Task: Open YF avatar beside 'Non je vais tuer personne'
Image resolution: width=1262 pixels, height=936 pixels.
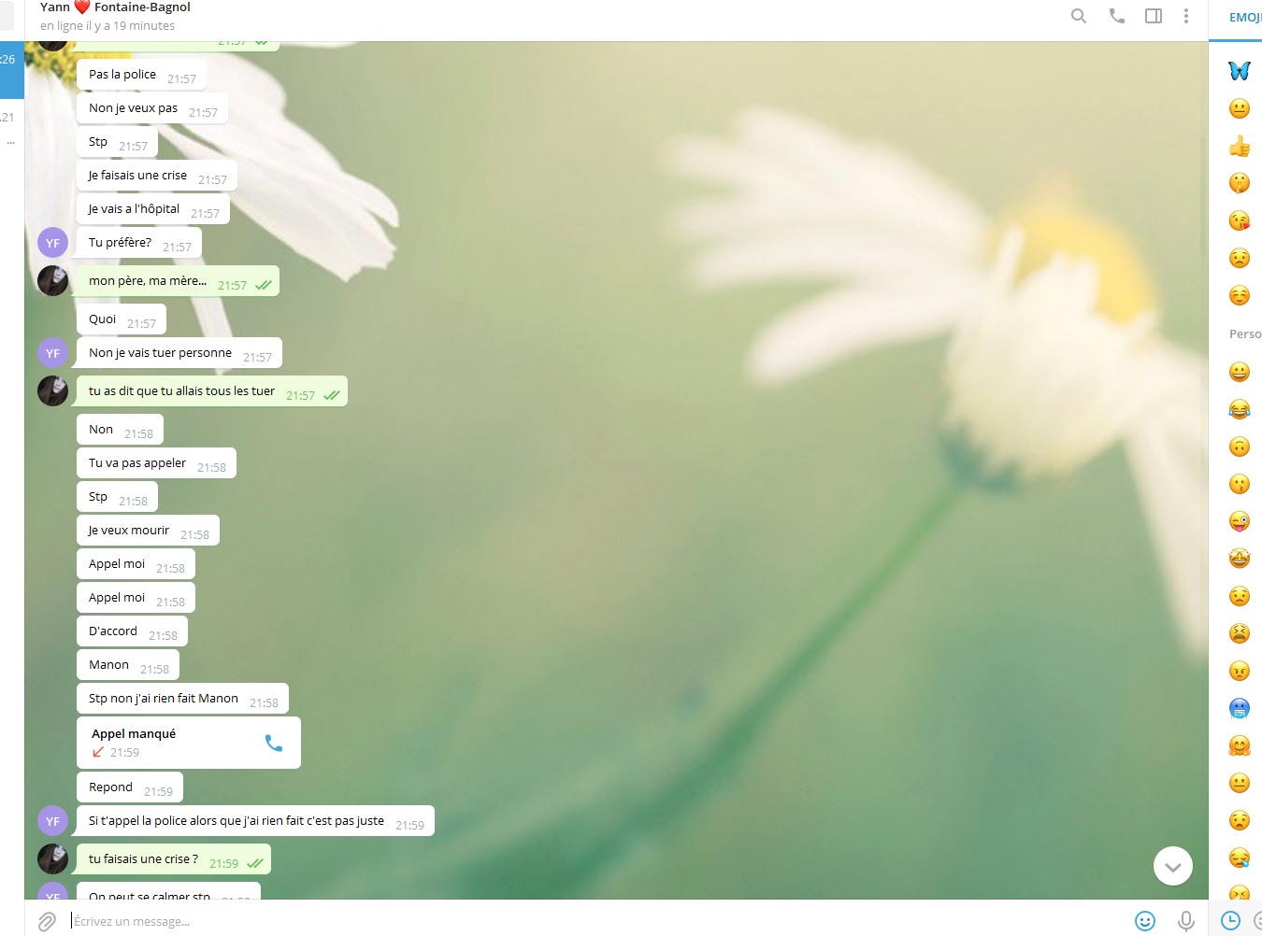Action: (52, 353)
